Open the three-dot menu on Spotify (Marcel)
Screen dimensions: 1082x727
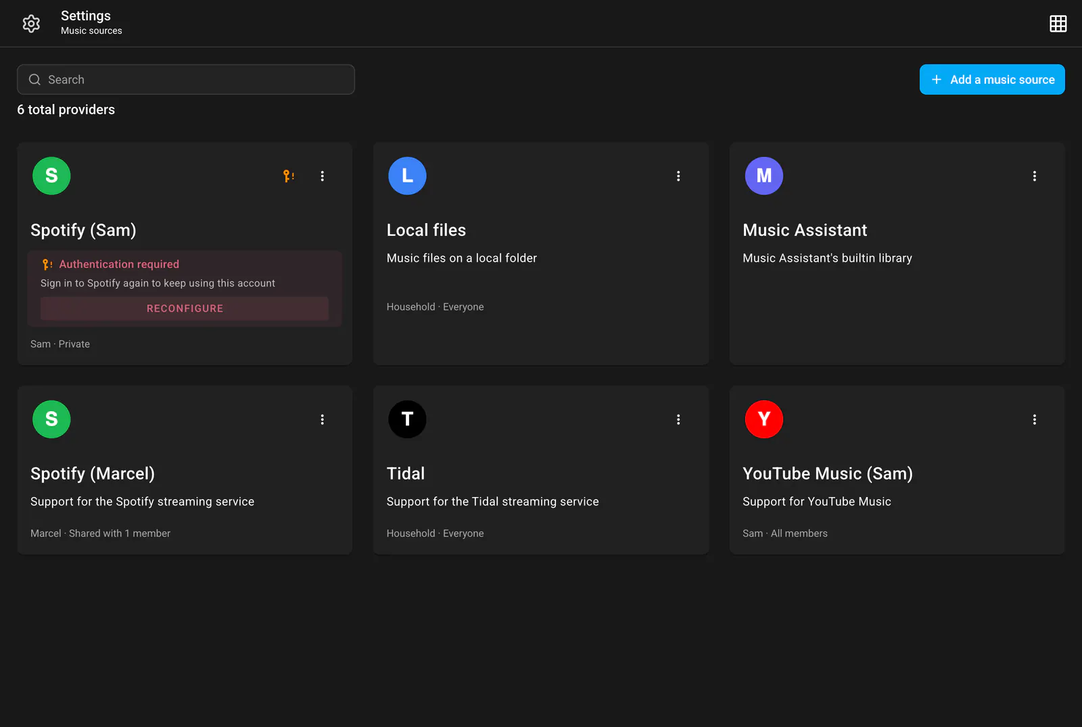pos(323,419)
